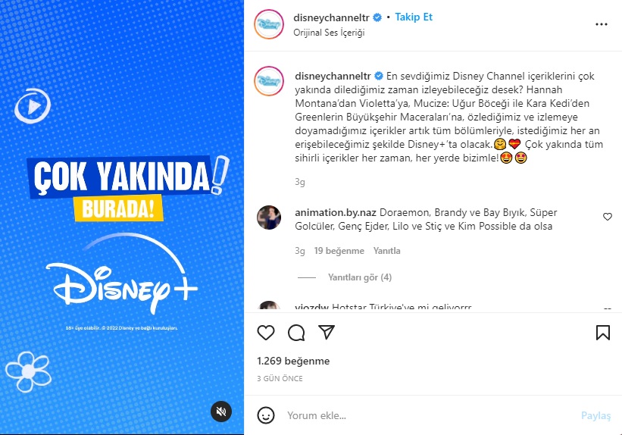This screenshot has width=622, height=435.
Task: Open Orijinal Ses İçeriği audio link
Action: click(329, 33)
